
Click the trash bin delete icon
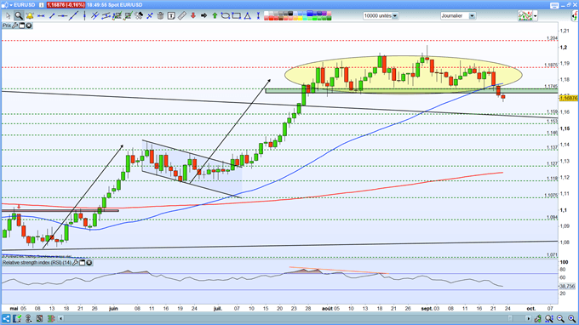[160, 16]
